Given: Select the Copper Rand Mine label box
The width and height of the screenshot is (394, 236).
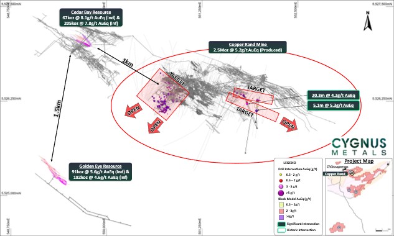Looking at the screenshot, I should 248,47.
